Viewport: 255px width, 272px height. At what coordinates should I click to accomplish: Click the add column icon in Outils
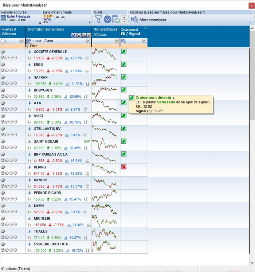click(116, 19)
